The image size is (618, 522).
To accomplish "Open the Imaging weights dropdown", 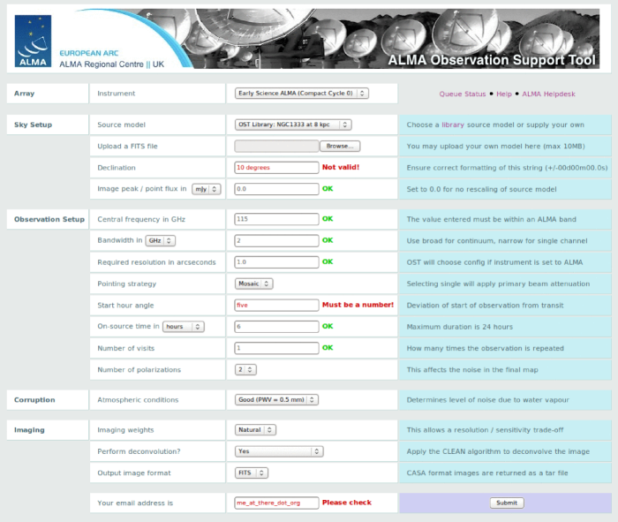I will (x=256, y=430).
